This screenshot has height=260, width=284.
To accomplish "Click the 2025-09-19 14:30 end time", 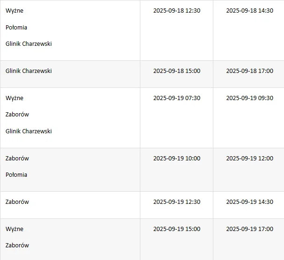I will coord(249,202).
